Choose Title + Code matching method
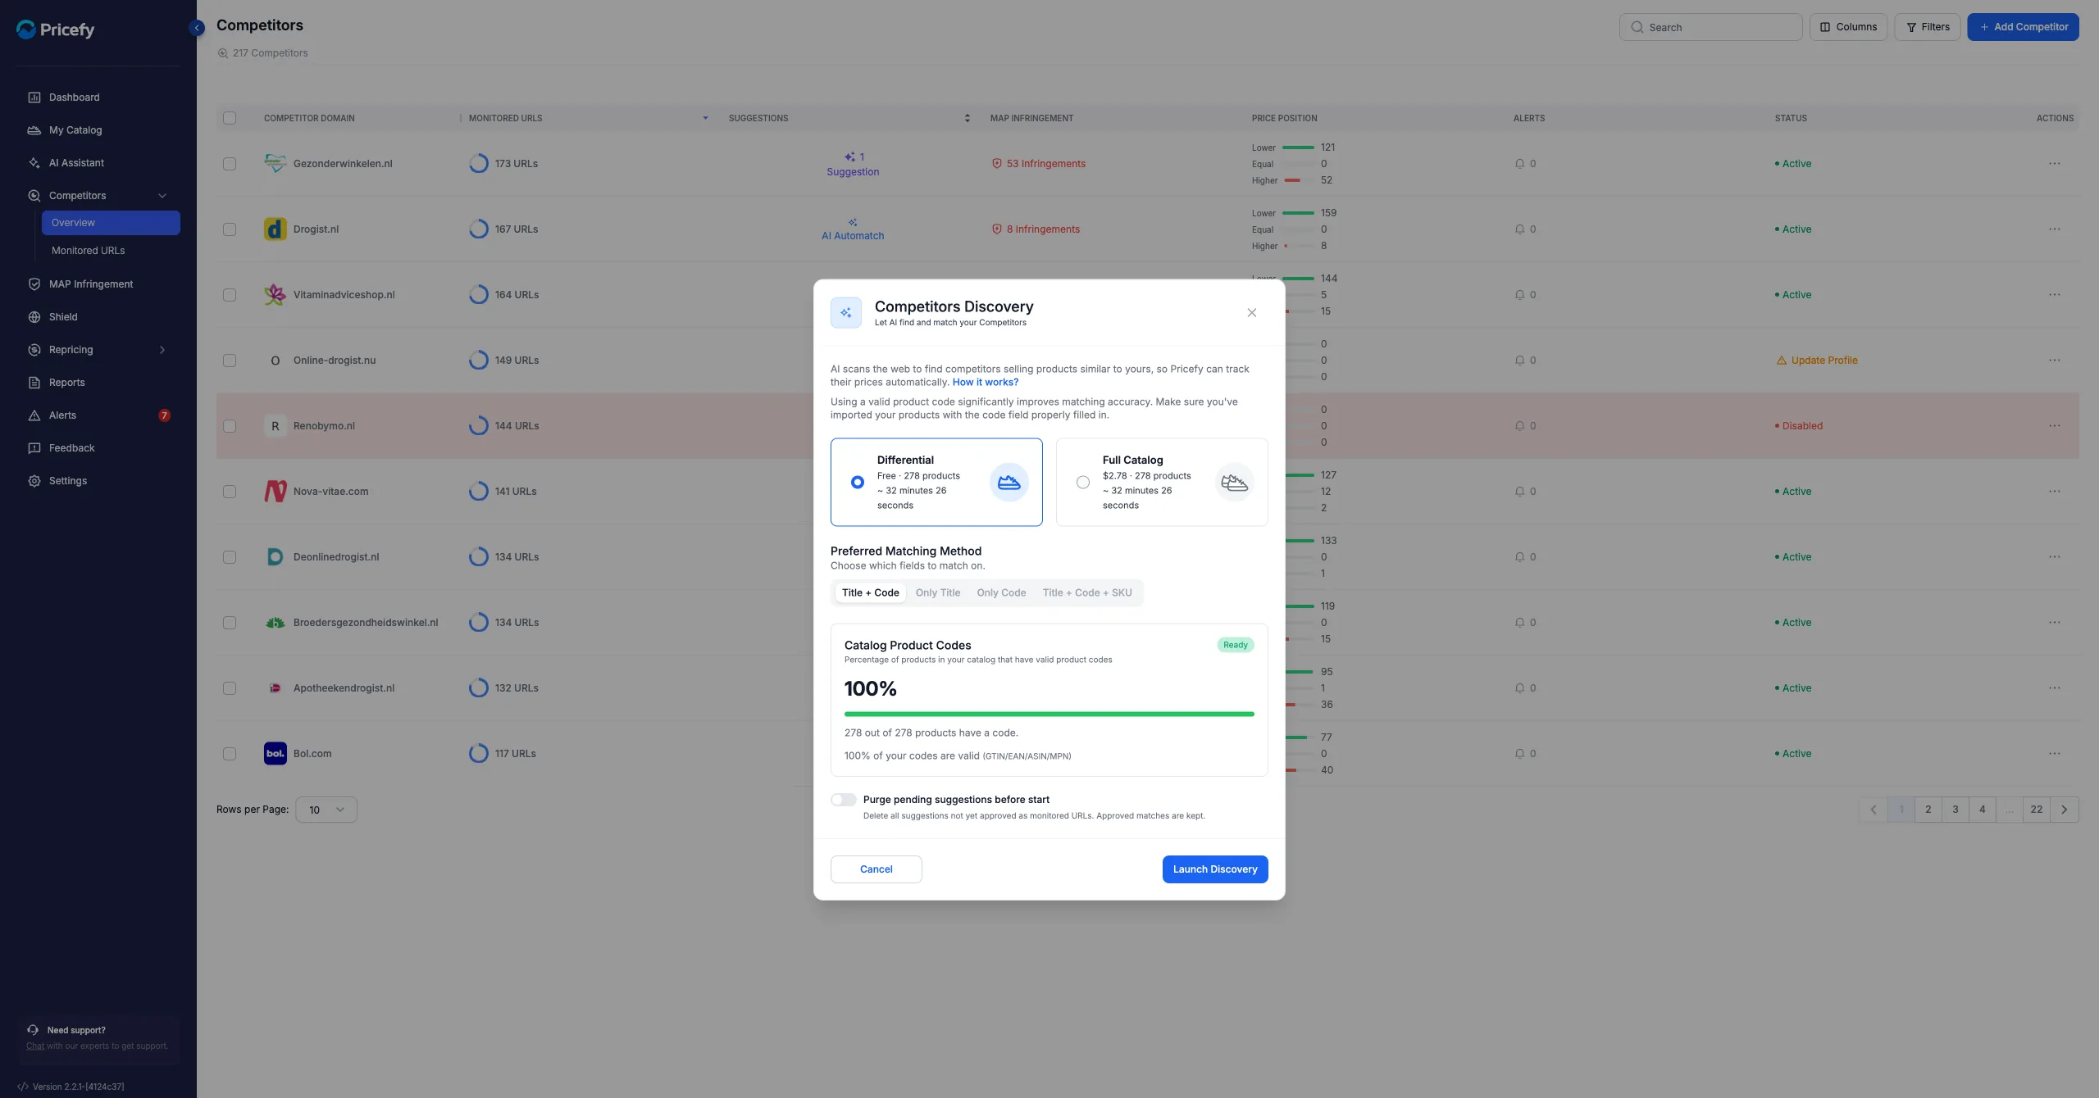Screen dimensions: 2099x1098 point(870,593)
